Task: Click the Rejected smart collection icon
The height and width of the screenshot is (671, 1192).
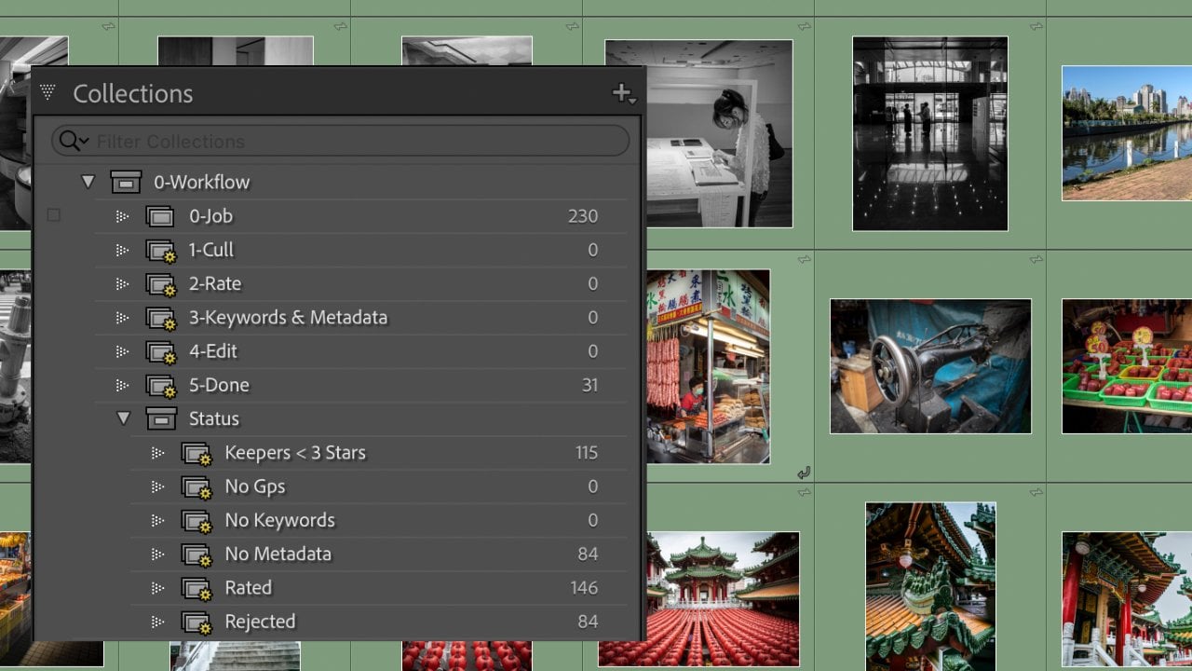Action: [x=196, y=623]
